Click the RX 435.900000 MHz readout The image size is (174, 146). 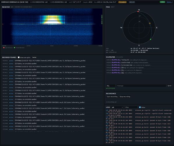point(39,2)
